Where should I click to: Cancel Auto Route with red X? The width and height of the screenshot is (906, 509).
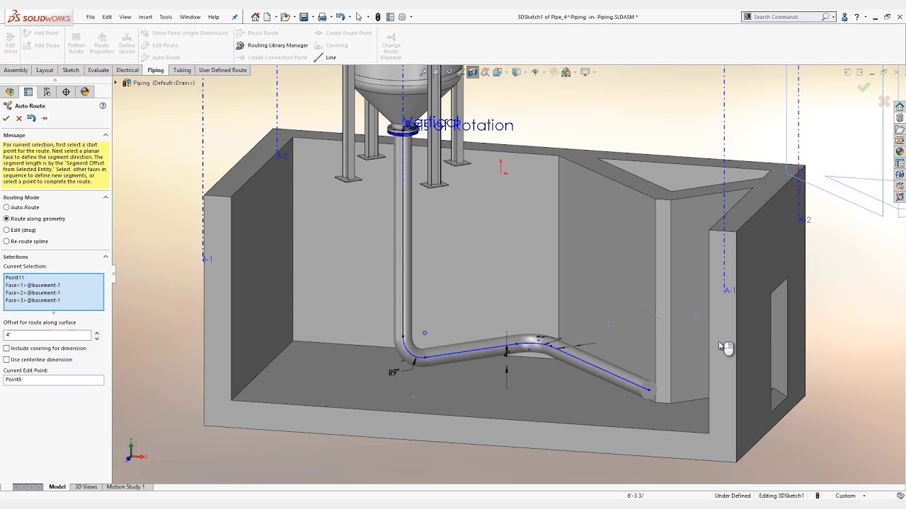[19, 118]
